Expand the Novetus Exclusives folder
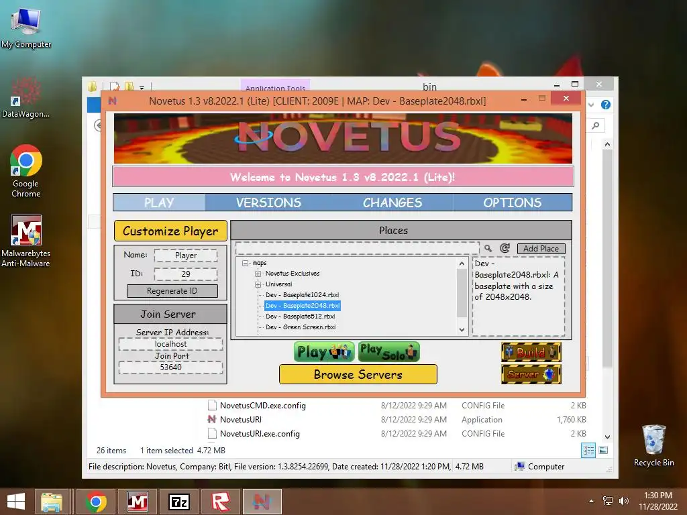Viewport: 687px width, 515px height. [x=258, y=274]
